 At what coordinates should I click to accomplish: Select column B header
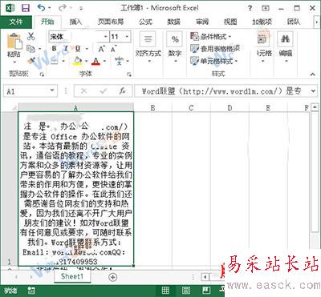tap(153, 108)
